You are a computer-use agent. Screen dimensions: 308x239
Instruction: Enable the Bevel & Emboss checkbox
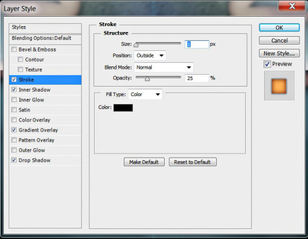pos(14,49)
